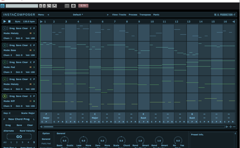The image size is (240, 148).
Task: Solo track 2 Bass with S
Action: [x=34, y=50]
